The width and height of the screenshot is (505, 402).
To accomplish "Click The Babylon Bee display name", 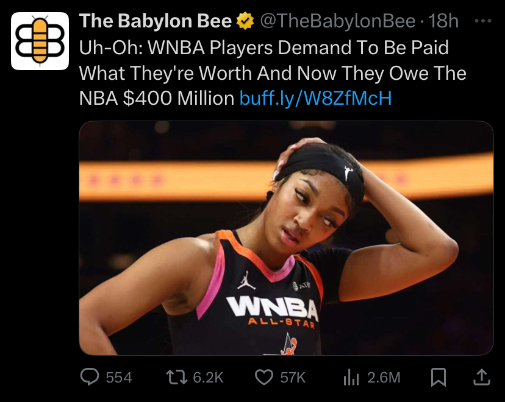I will pos(156,21).
